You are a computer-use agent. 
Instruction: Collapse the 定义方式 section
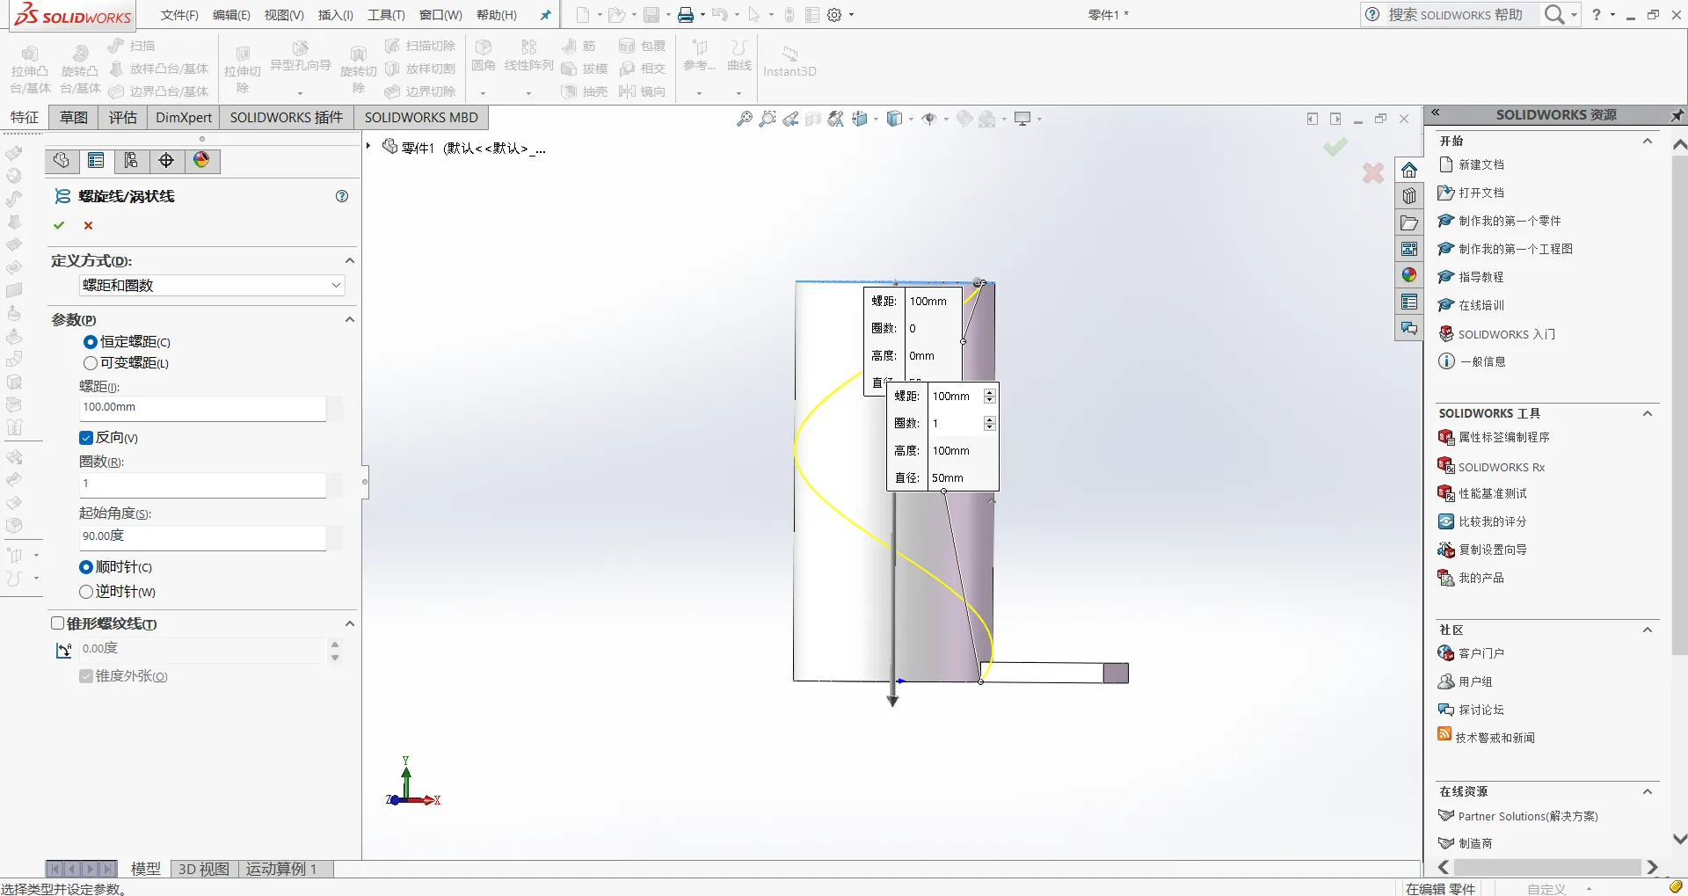(x=349, y=261)
